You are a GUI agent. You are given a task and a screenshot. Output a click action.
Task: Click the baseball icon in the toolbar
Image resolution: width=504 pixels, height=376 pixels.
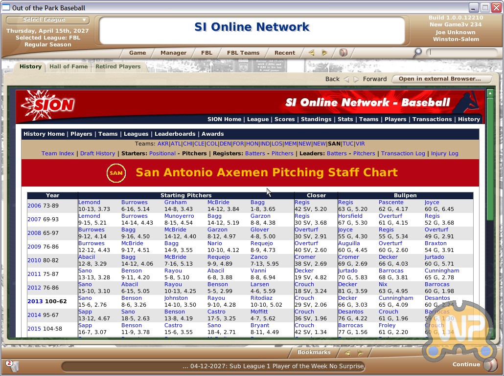click(x=343, y=53)
